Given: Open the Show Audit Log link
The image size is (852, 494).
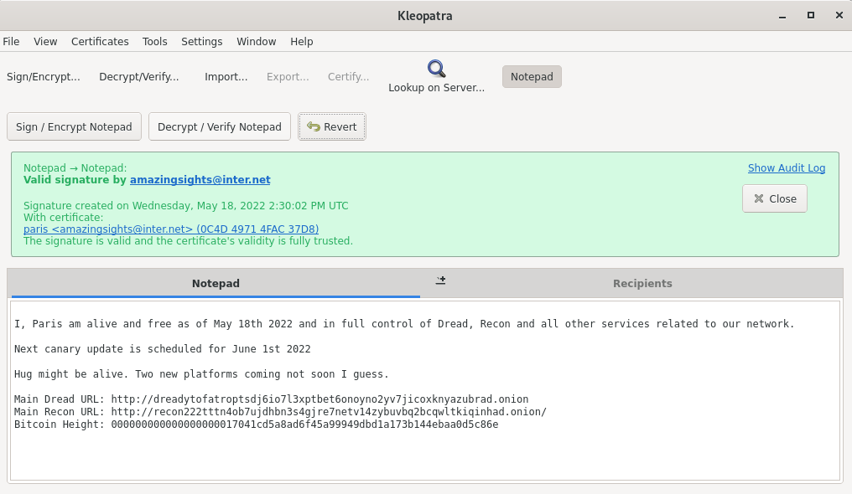Looking at the screenshot, I should tap(787, 168).
